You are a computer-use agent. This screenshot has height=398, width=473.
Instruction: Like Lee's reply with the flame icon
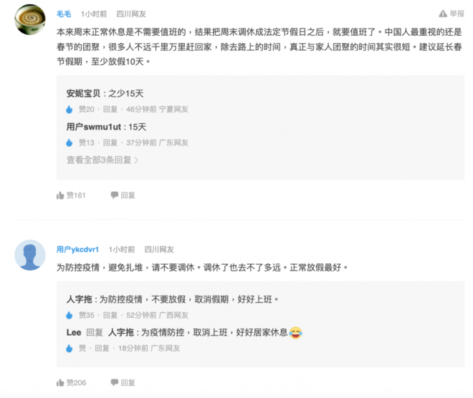click(69, 349)
